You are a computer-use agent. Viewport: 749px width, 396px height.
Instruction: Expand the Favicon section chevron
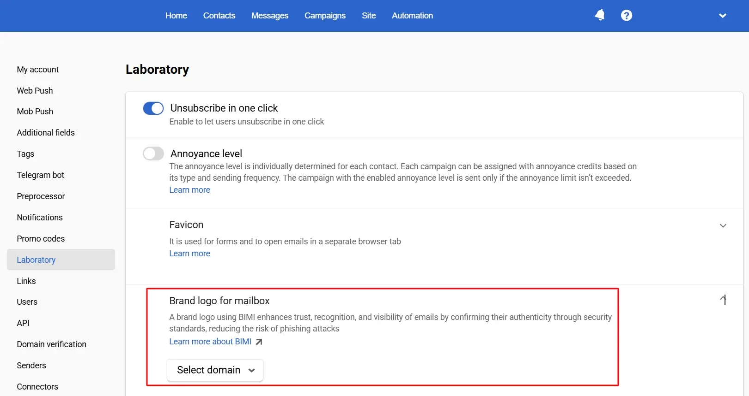tap(723, 225)
